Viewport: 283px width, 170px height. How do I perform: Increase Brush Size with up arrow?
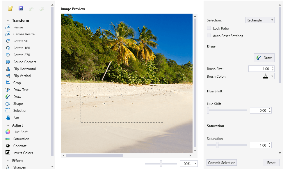click(273, 67)
